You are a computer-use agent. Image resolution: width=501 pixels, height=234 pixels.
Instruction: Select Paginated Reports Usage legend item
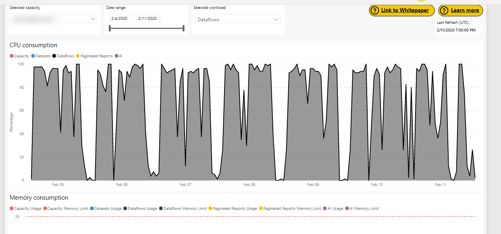pyautogui.click(x=233, y=209)
